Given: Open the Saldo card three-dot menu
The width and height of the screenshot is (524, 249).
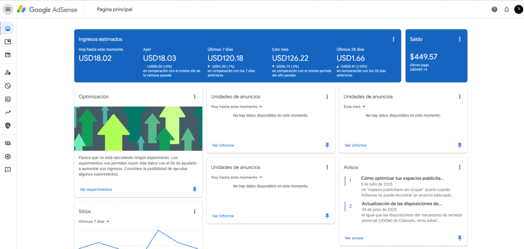Looking at the screenshot, I should click(460, 39).
